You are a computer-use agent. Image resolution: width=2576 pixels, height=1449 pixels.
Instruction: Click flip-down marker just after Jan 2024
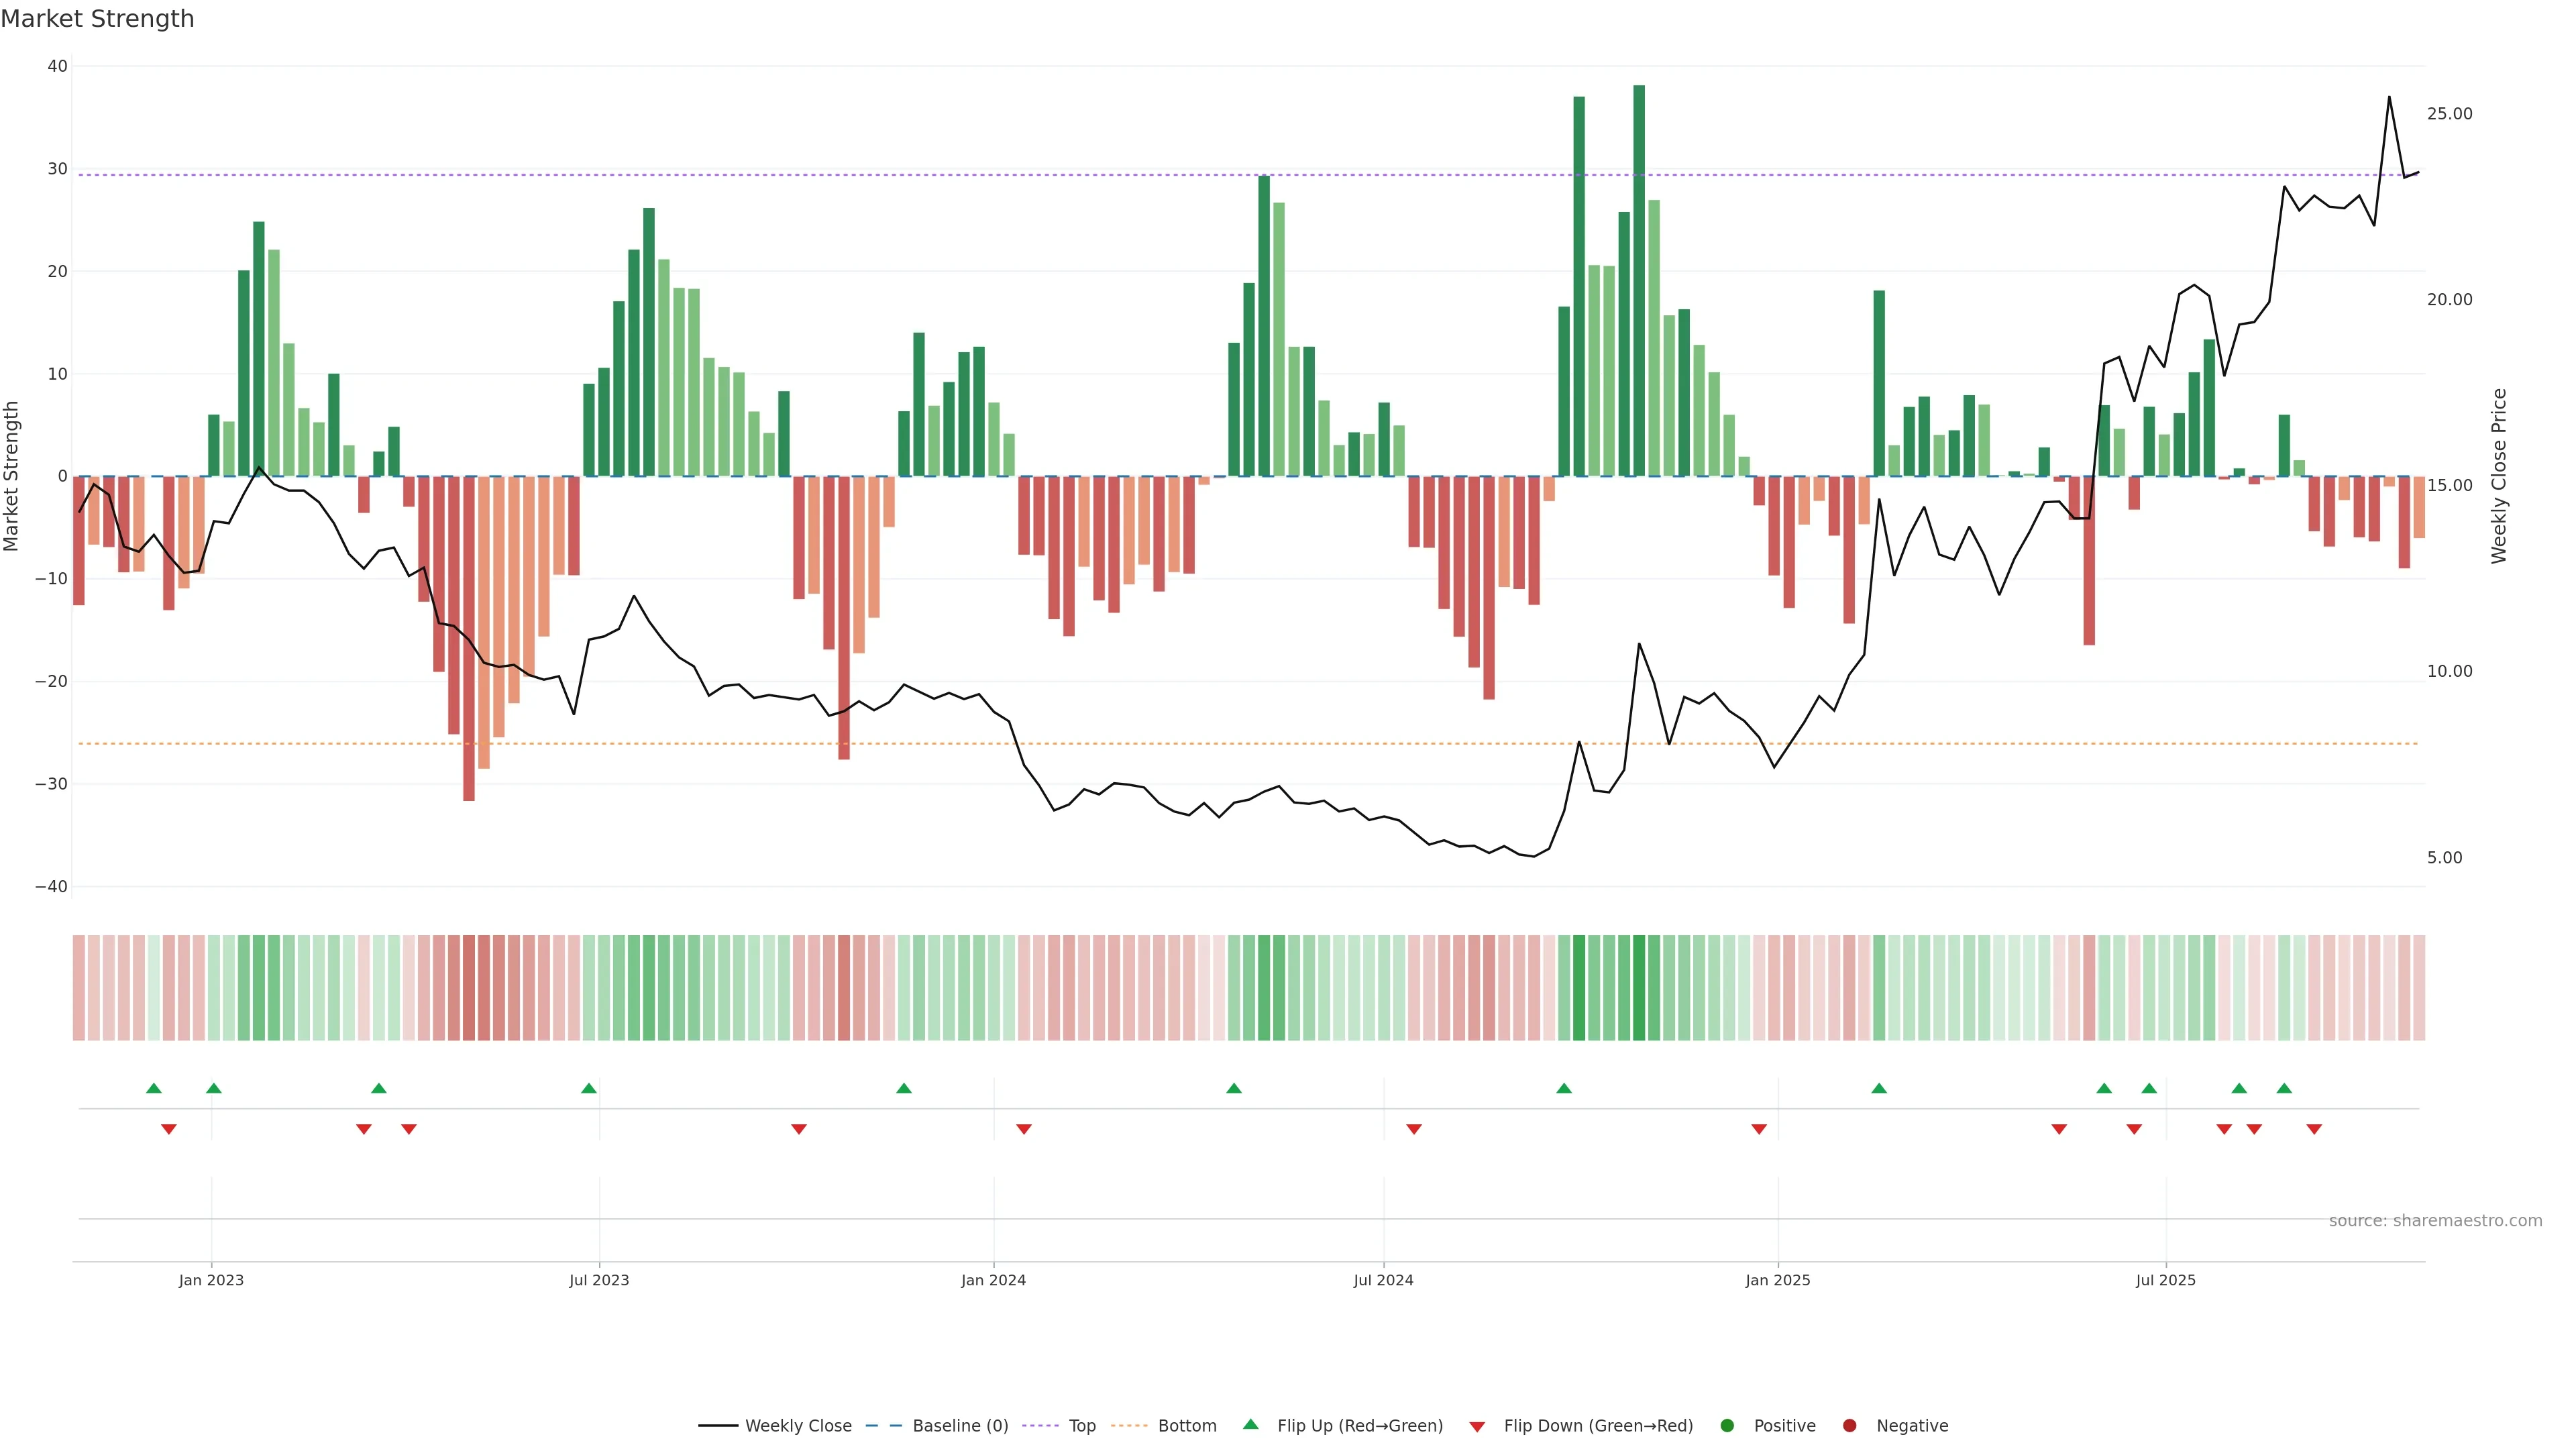[1024, 1129]
